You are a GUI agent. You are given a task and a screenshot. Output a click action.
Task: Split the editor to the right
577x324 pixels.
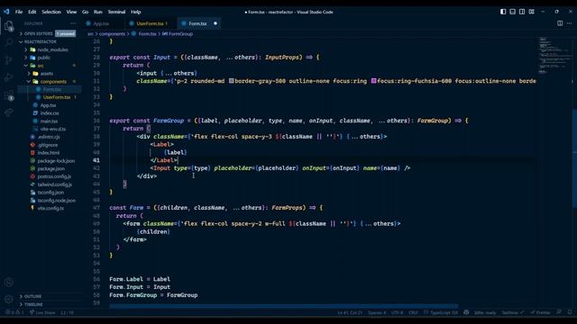pyautogui.click(x=560, y=23)
